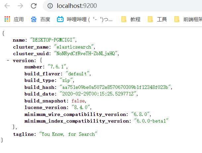Image resolution: width=202 pixels, height=153 pixels.
Task: Click the build_snapshot value false
Action: pos(78,101)
